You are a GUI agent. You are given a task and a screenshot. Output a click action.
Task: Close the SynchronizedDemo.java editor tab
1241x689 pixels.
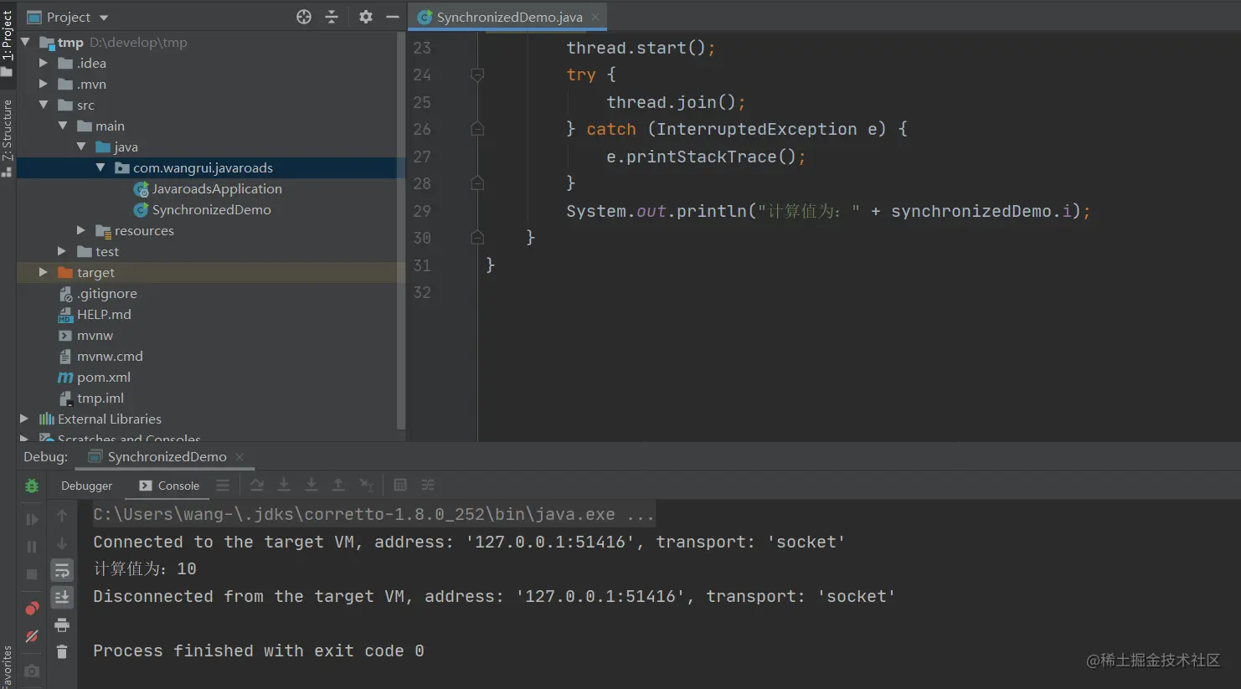pos(595,17)
